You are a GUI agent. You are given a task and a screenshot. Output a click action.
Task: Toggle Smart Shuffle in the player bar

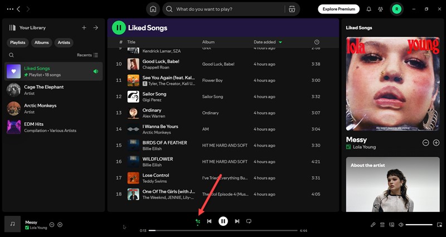point(198,221)
